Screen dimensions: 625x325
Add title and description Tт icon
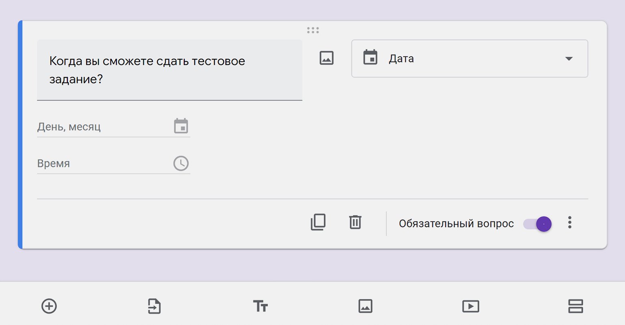pyautogui.click(x=260, y=306)
